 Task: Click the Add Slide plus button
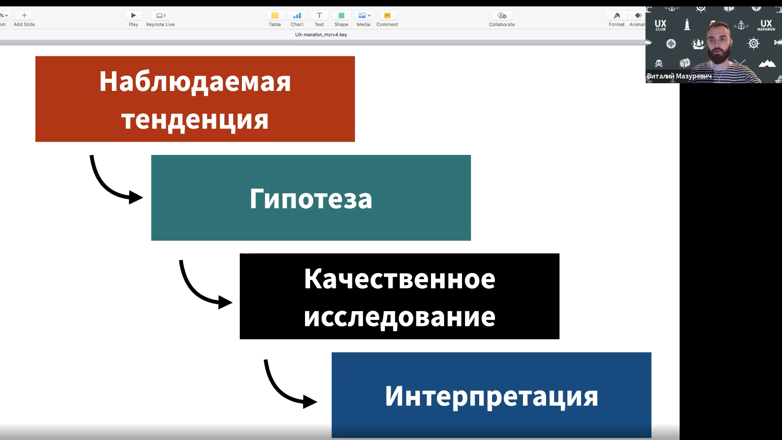[x=24, y=16]
